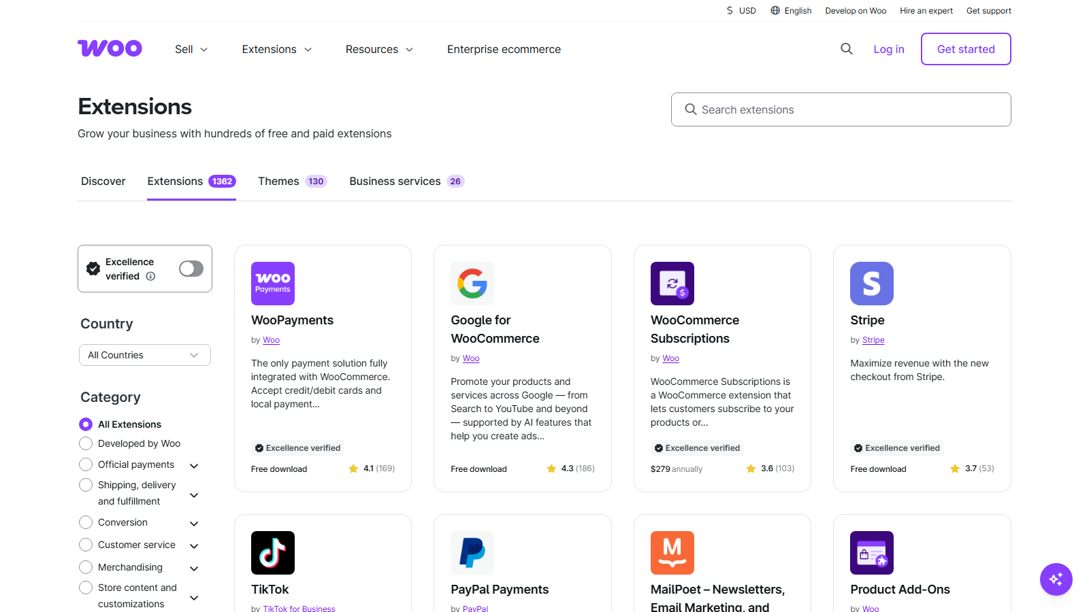Screen dimensions: 1089x612
Task: Expand Shipping, delivery and fulfillment chevron
Action: pos(194,495)
